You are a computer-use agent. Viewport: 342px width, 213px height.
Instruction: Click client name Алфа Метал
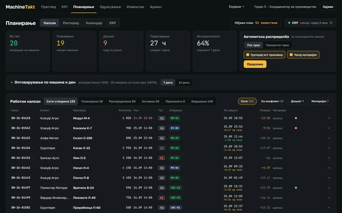click(49, 138)
